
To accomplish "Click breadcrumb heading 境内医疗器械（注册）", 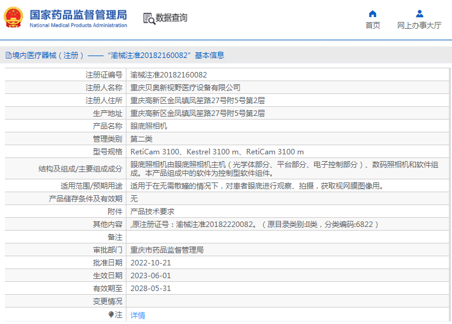I will [48, 56].
